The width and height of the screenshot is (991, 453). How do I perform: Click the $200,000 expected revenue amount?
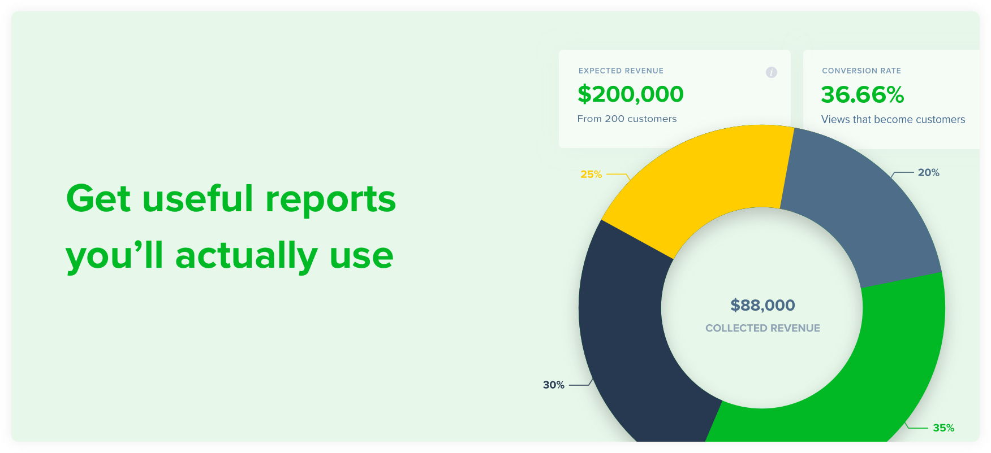click(631, 94)
